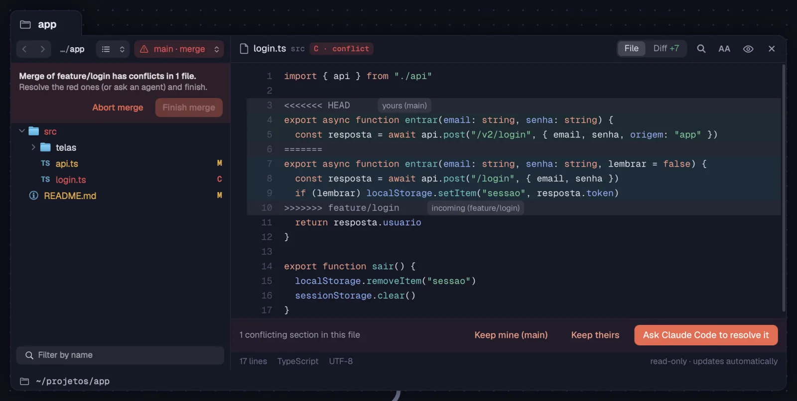Click the forward navigation arrow
Screen dimensions: 797x401
pyautogui.click(x=43, y=49)
